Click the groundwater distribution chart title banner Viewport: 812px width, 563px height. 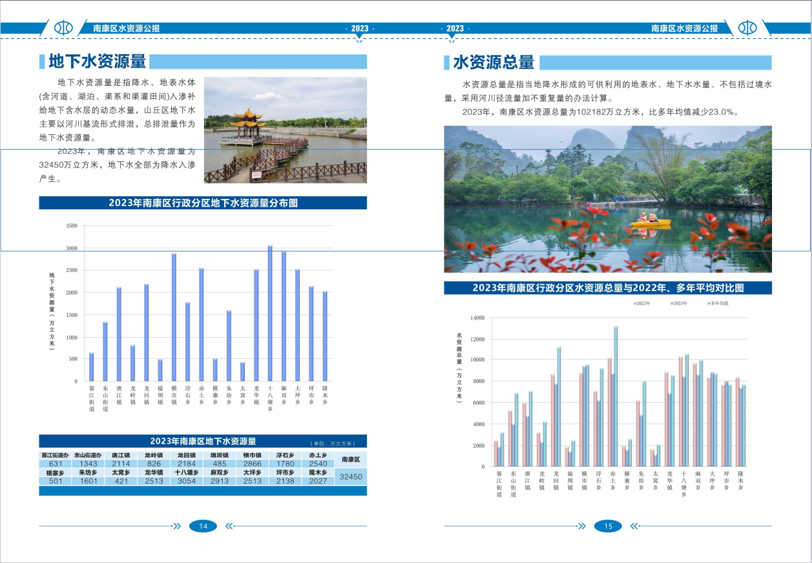coord(203,203)
